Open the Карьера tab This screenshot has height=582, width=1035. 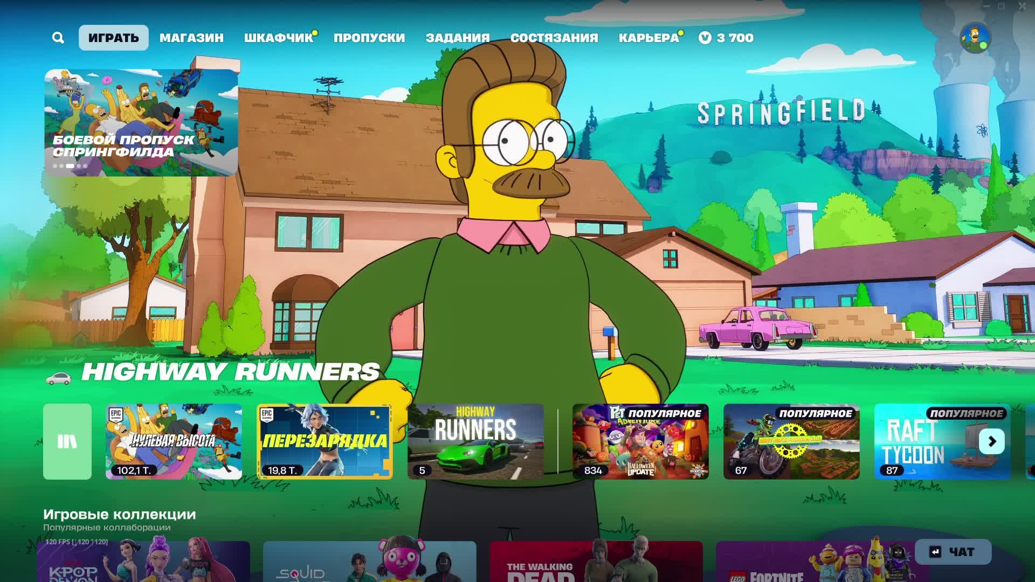click(648, 38)
